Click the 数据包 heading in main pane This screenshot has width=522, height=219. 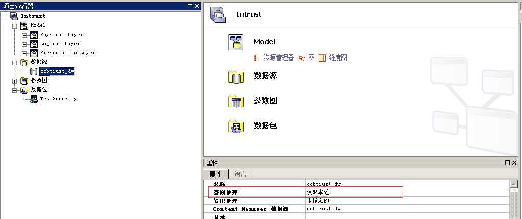265,126
